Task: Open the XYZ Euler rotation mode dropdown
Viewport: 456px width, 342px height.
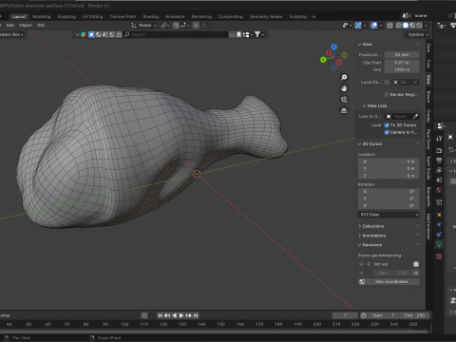Action: (389, 215)
